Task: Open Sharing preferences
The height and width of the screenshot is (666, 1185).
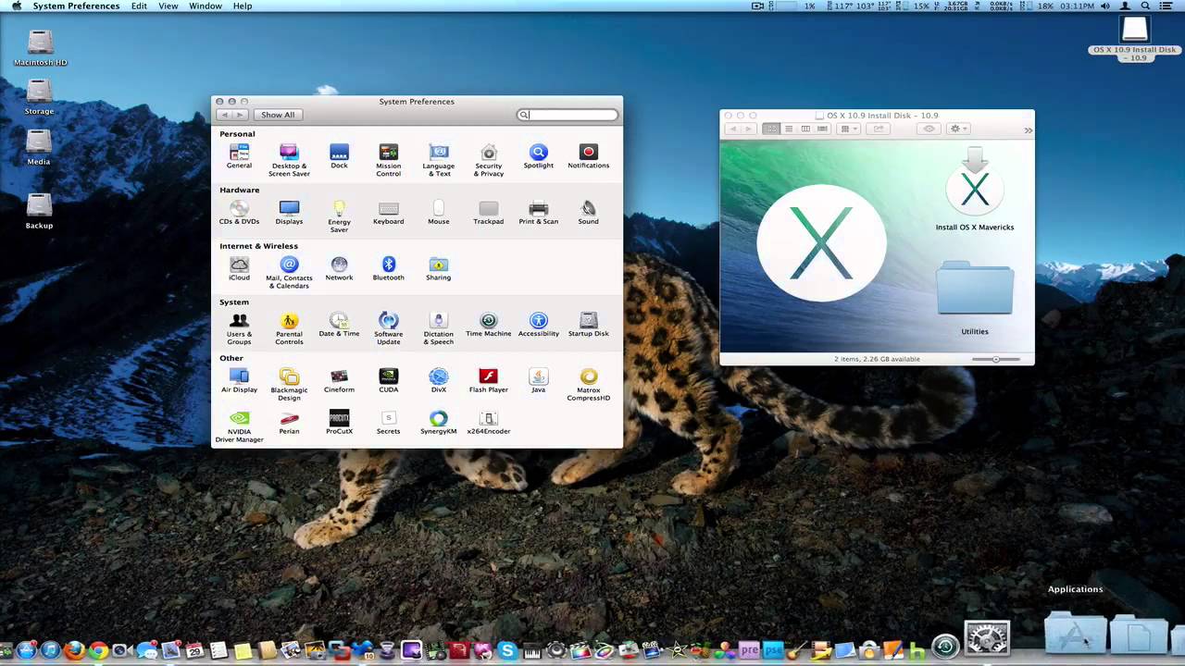Action: click(x=439, y=266)
